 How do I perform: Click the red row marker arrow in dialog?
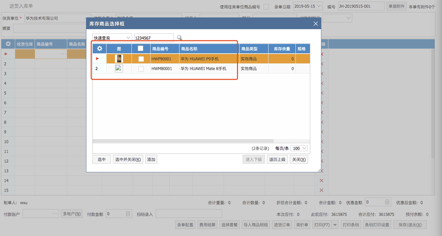(98, 59)
